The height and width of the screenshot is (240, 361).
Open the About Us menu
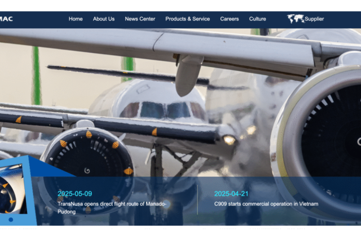(x=104, y=19)
